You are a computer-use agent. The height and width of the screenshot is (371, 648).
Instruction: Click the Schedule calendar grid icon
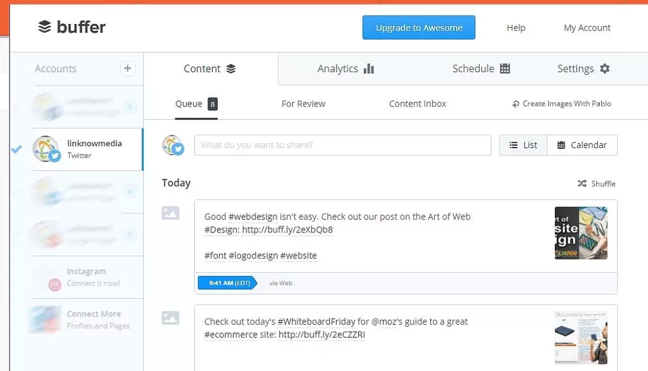click(504, 68)
